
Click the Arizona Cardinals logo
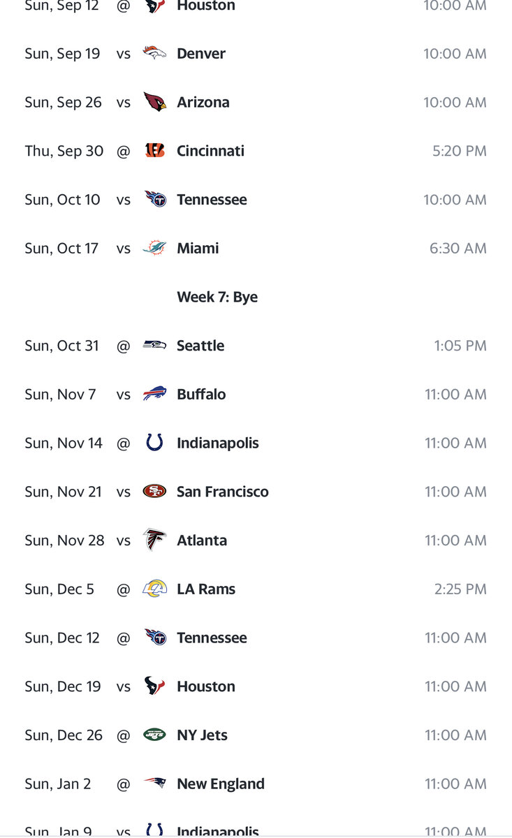(154, 102)
